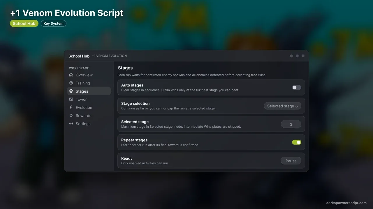
Task: Go to the Tower section label
Action: pyautogui.click(x=81, y=99)
